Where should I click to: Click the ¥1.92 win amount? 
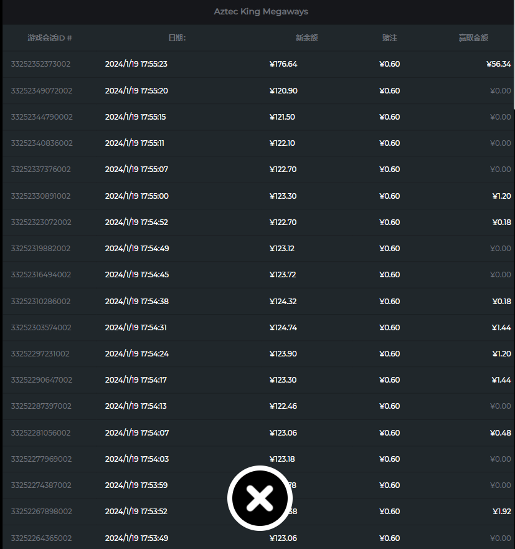tap(502, 512)
